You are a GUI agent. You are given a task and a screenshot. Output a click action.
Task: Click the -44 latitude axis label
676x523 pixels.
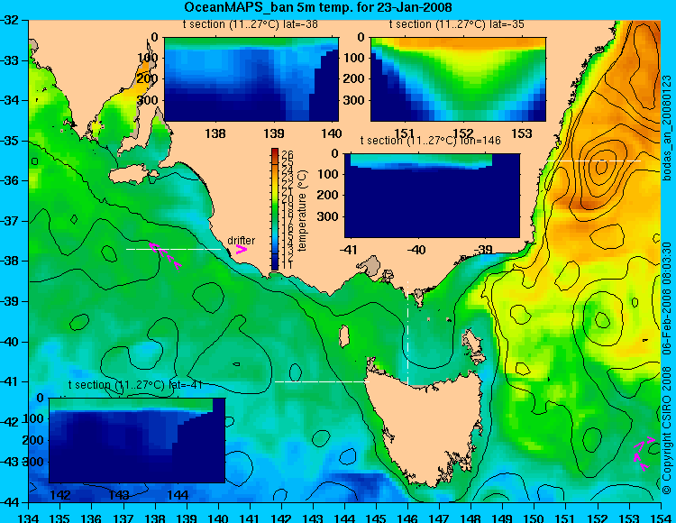tap(10, 502)
